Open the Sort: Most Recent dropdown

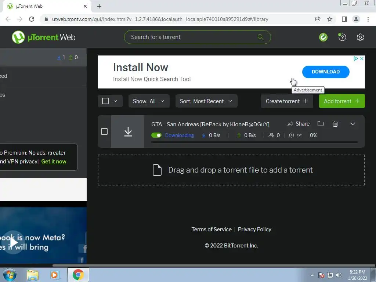click(206, 101)
